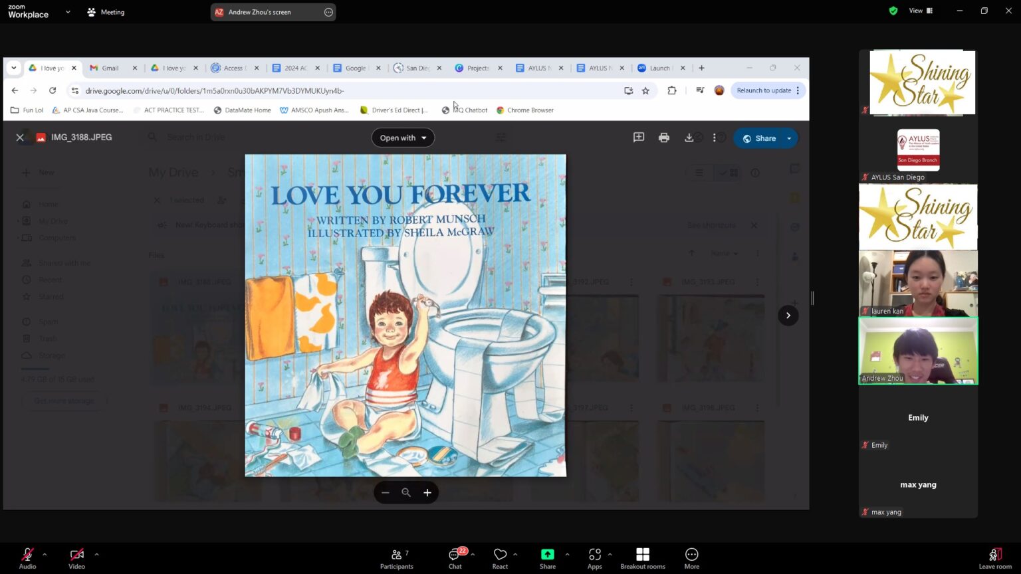Switch to the Launch tab

[660, 68]
